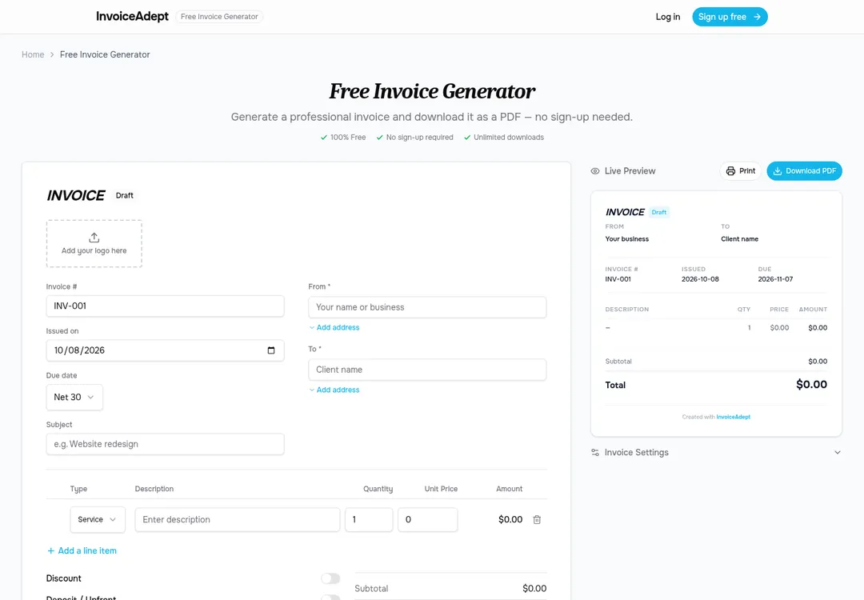This screenshot has height=600, width=864.
Task: Click the 2026-11-07 due date in preview
Action: (775, 279)
